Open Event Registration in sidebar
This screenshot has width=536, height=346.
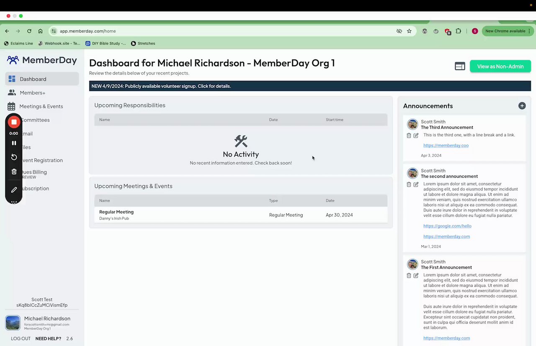(42, 160)
